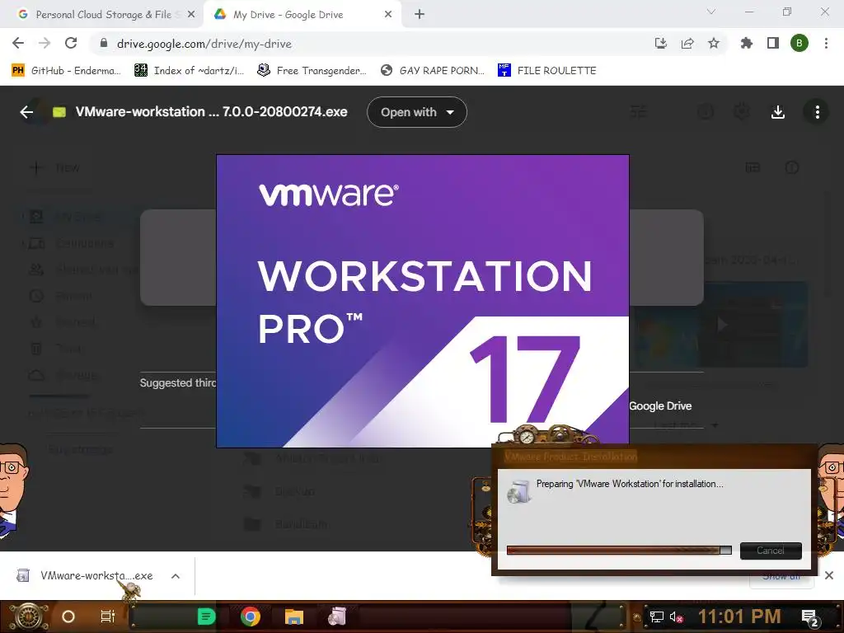Close the My Drive - Google Drive tab

click(x=388, y=15)
